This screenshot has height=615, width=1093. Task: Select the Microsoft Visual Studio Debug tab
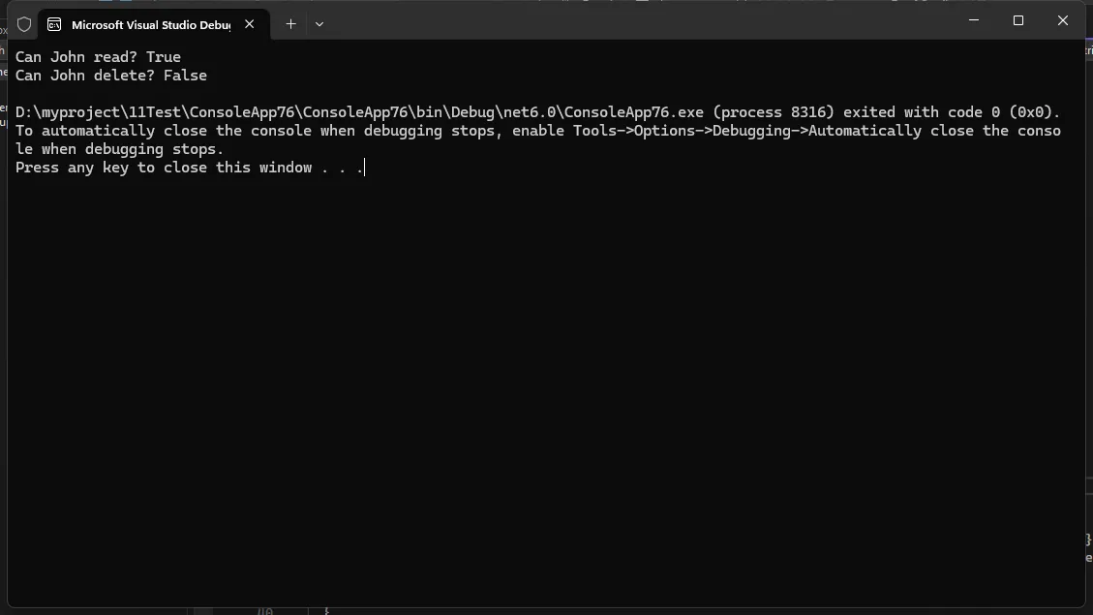(150, 24)
